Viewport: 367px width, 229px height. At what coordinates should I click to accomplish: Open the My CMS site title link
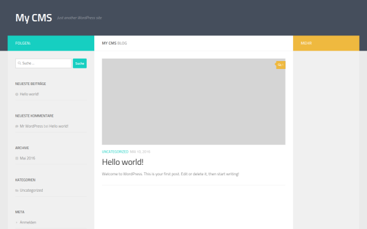34,18
